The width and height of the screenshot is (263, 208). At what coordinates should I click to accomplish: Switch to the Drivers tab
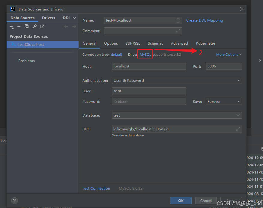click(49, 18)
